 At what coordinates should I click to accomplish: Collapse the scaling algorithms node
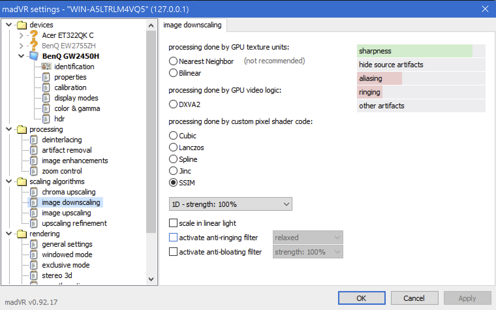click(x=9, y=181)
